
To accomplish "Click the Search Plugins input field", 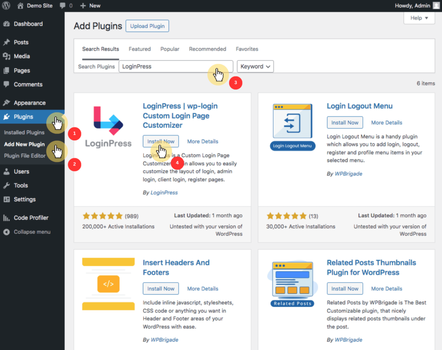I will point(176,66).
